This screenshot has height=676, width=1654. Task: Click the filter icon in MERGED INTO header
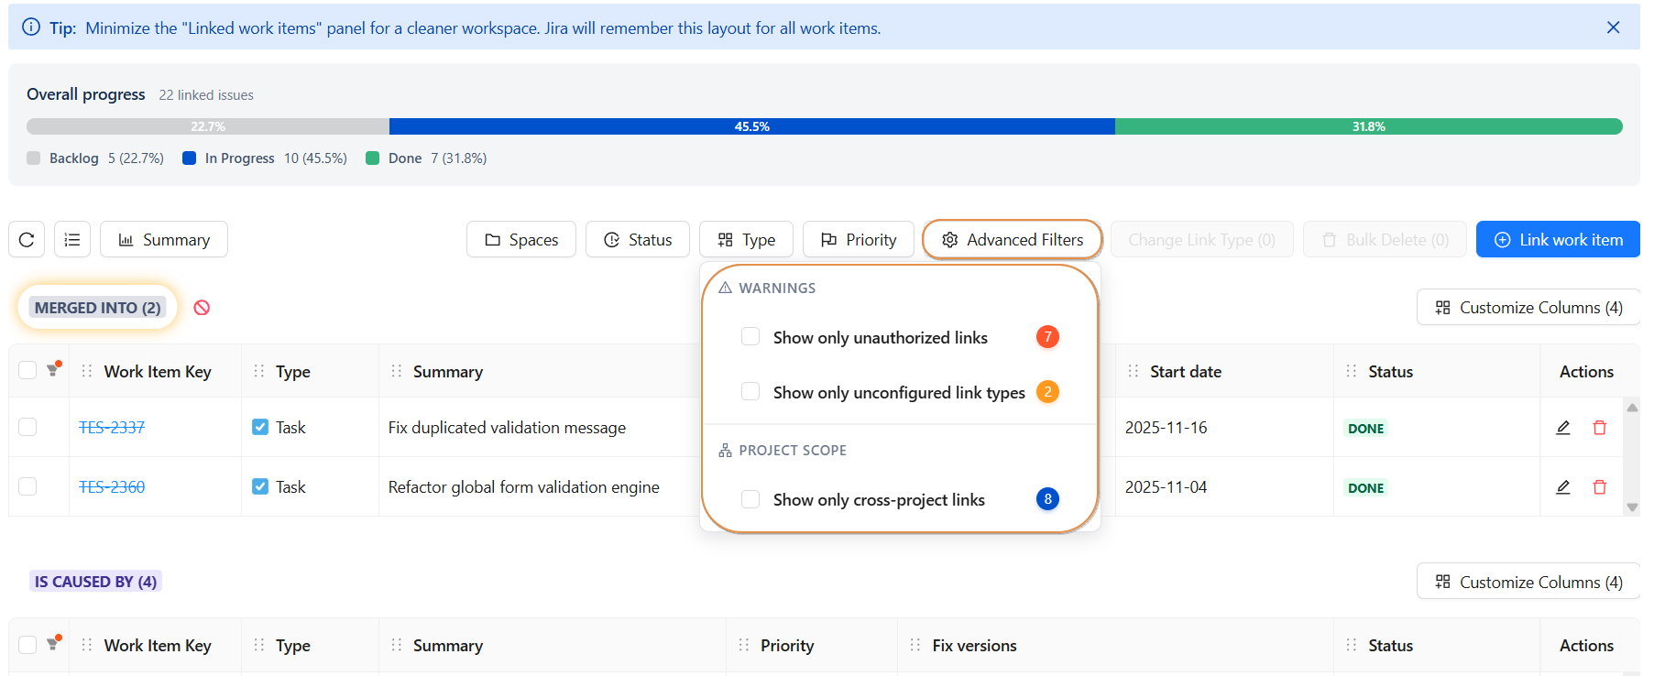click(x=53, y=371)
